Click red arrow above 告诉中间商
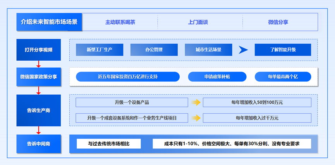The width and height of the screenshot is (335, 165). [38, 130]
